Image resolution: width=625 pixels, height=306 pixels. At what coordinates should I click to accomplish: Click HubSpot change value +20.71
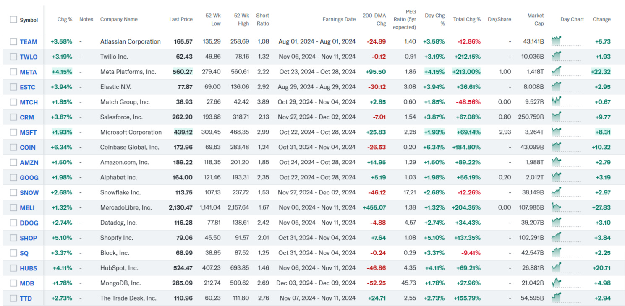(602, 268)
